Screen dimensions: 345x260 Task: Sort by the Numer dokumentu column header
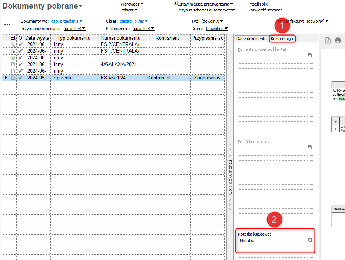click(120, 38)
